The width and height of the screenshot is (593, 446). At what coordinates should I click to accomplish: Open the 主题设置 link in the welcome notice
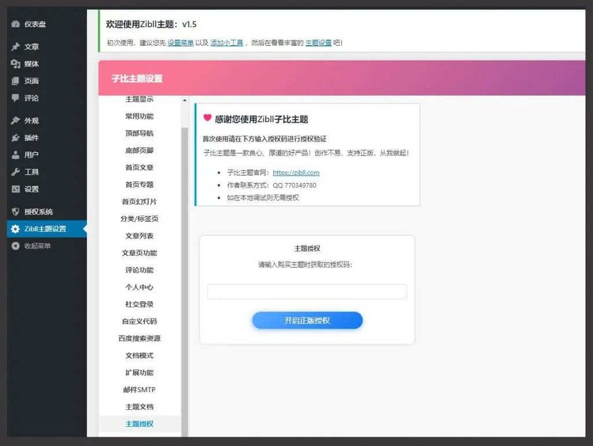tap(319, 43)
